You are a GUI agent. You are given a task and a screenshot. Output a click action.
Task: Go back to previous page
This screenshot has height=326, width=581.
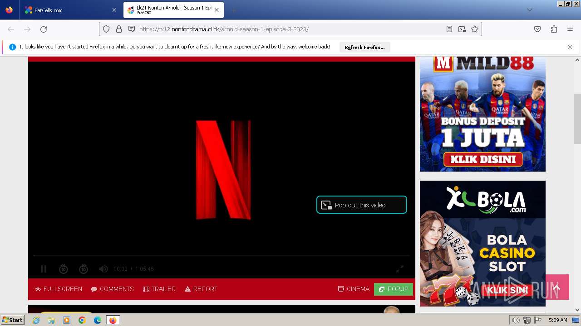[x=11, y=29]
